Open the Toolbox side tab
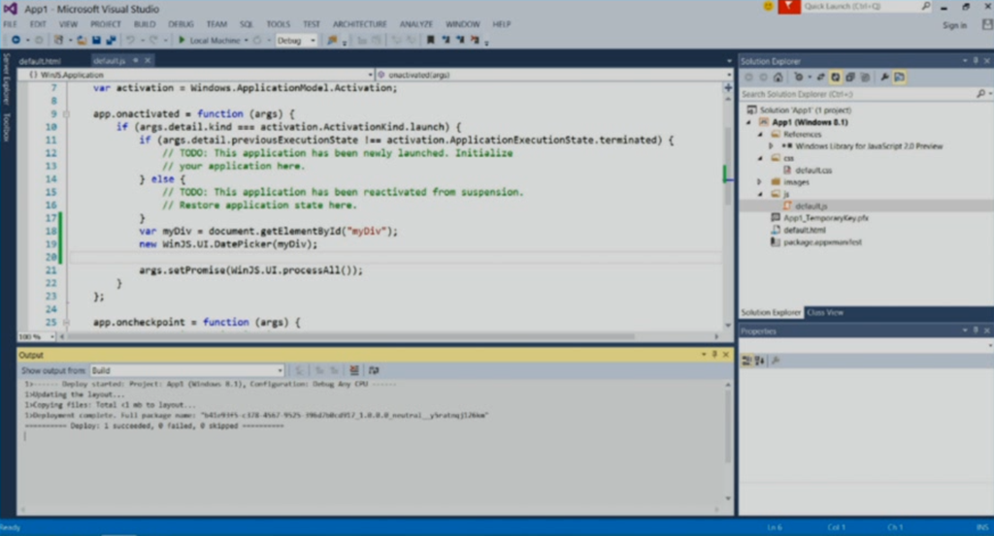The image size is (994, 536). (7, 128)
